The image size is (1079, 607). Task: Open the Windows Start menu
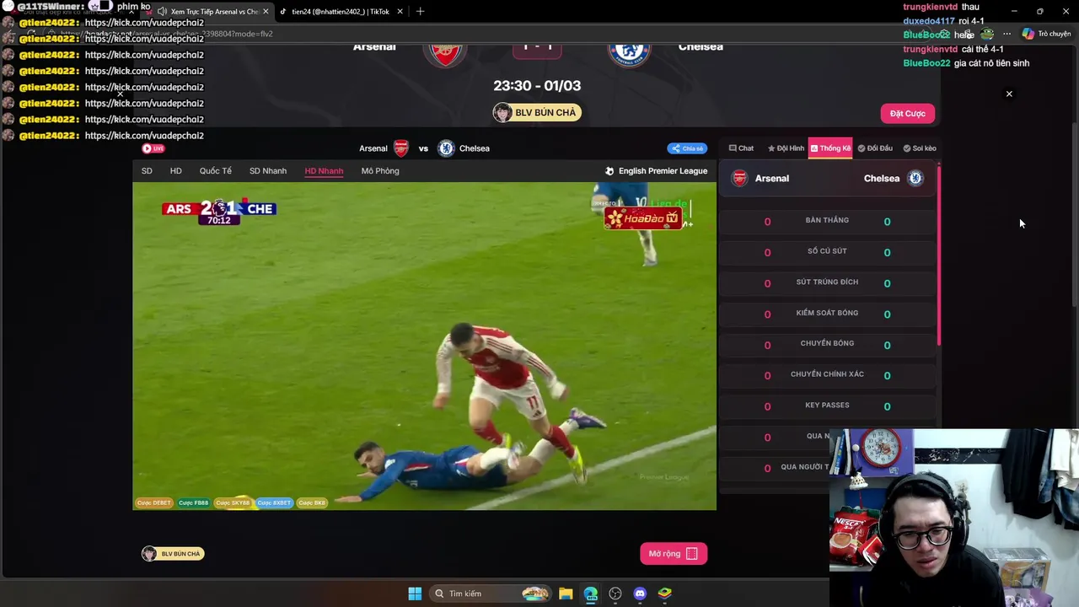(415, 594)
